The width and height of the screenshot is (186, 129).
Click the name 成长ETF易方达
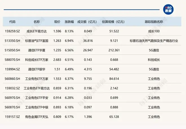pyautogui.click(x=37, y=31)
